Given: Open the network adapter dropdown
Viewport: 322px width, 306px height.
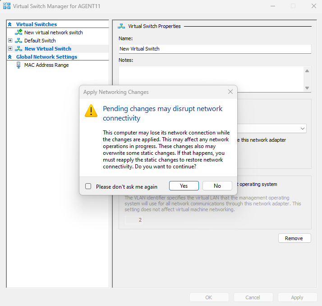Looking at the screenshot, I should coord(303,129).
